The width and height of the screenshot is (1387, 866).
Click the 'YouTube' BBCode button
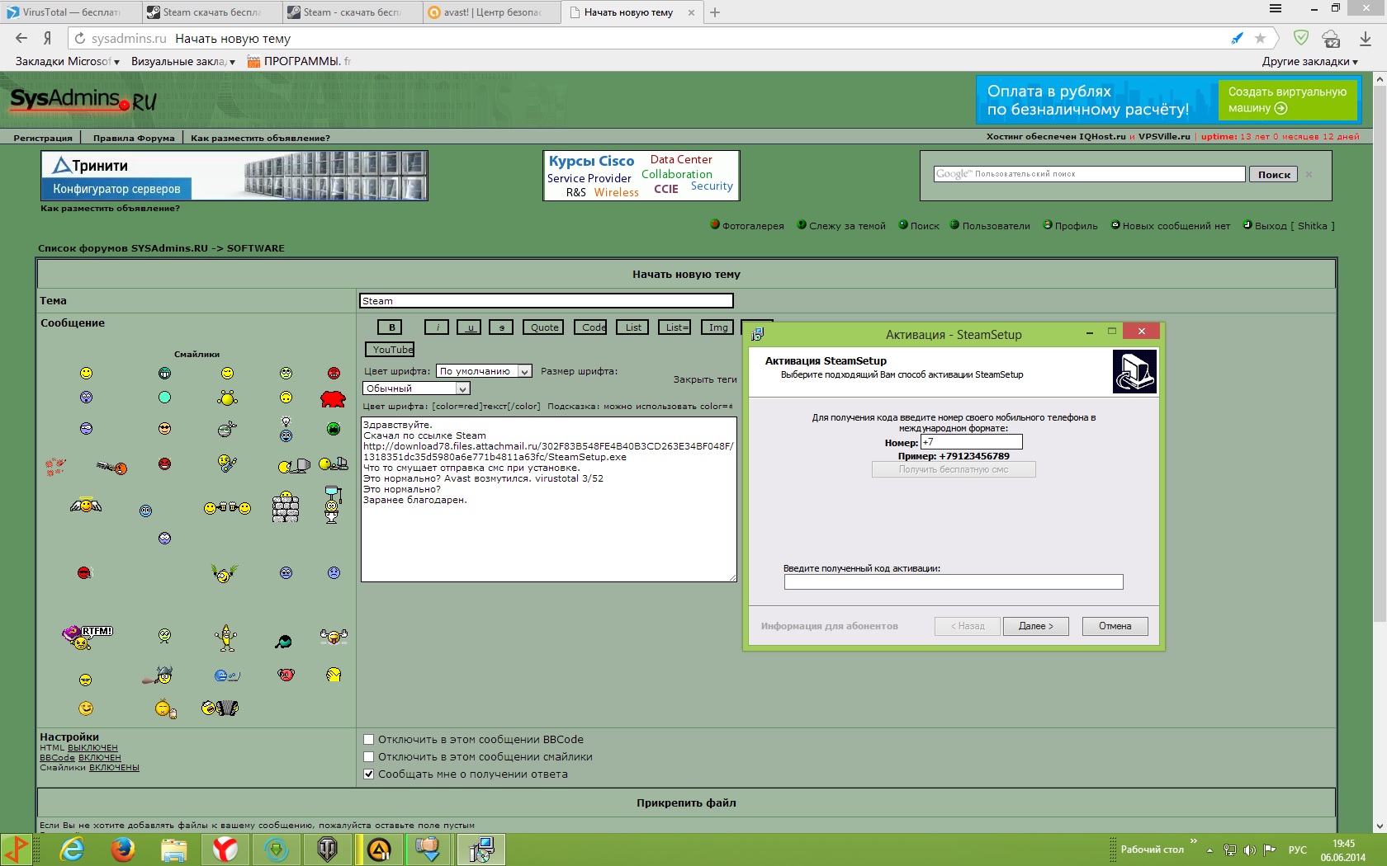(390, 350)
